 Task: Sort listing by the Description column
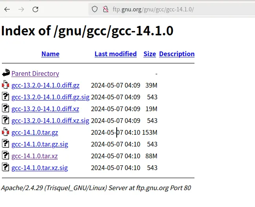(x=177, y=54)
